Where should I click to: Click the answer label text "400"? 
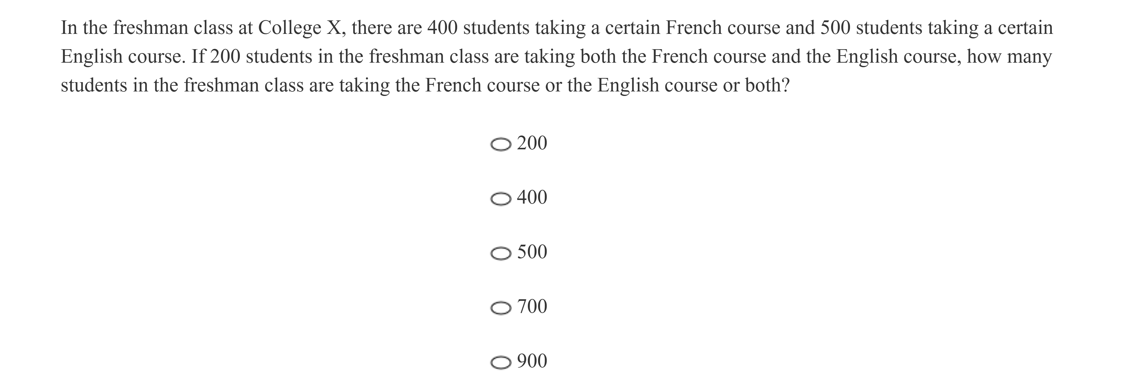point(532,198)
